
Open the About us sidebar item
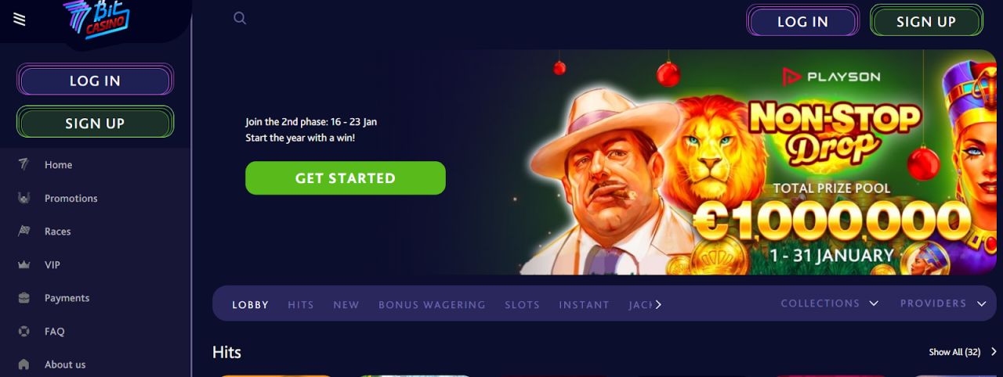52,364
